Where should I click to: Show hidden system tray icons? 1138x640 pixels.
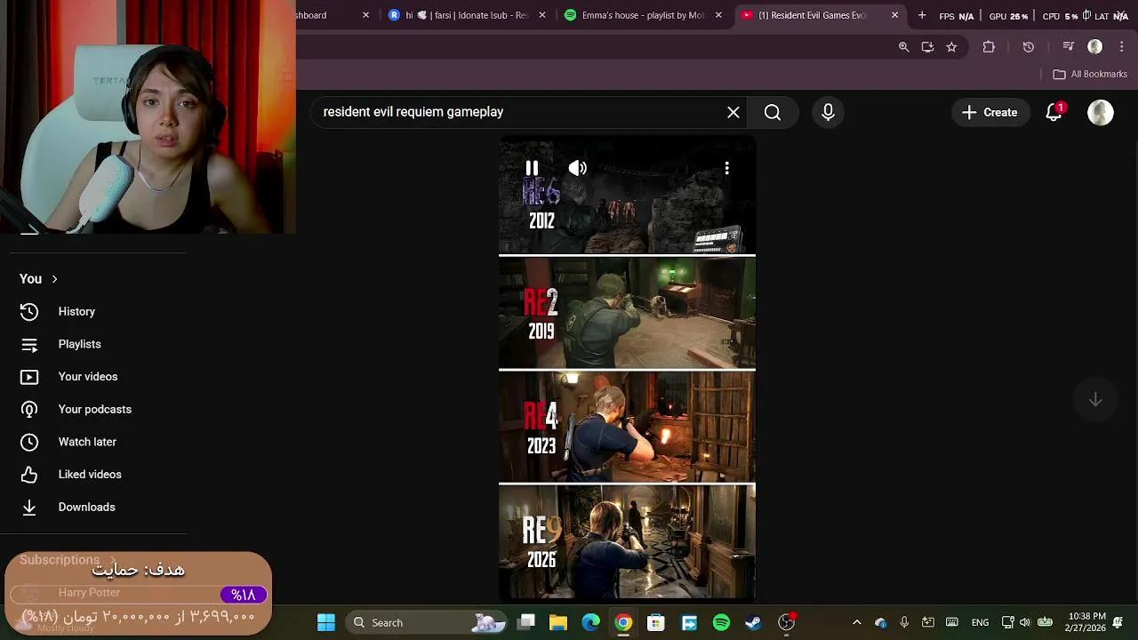pos(856,622)
